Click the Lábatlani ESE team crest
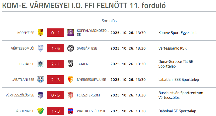 [x=41, y=80]
